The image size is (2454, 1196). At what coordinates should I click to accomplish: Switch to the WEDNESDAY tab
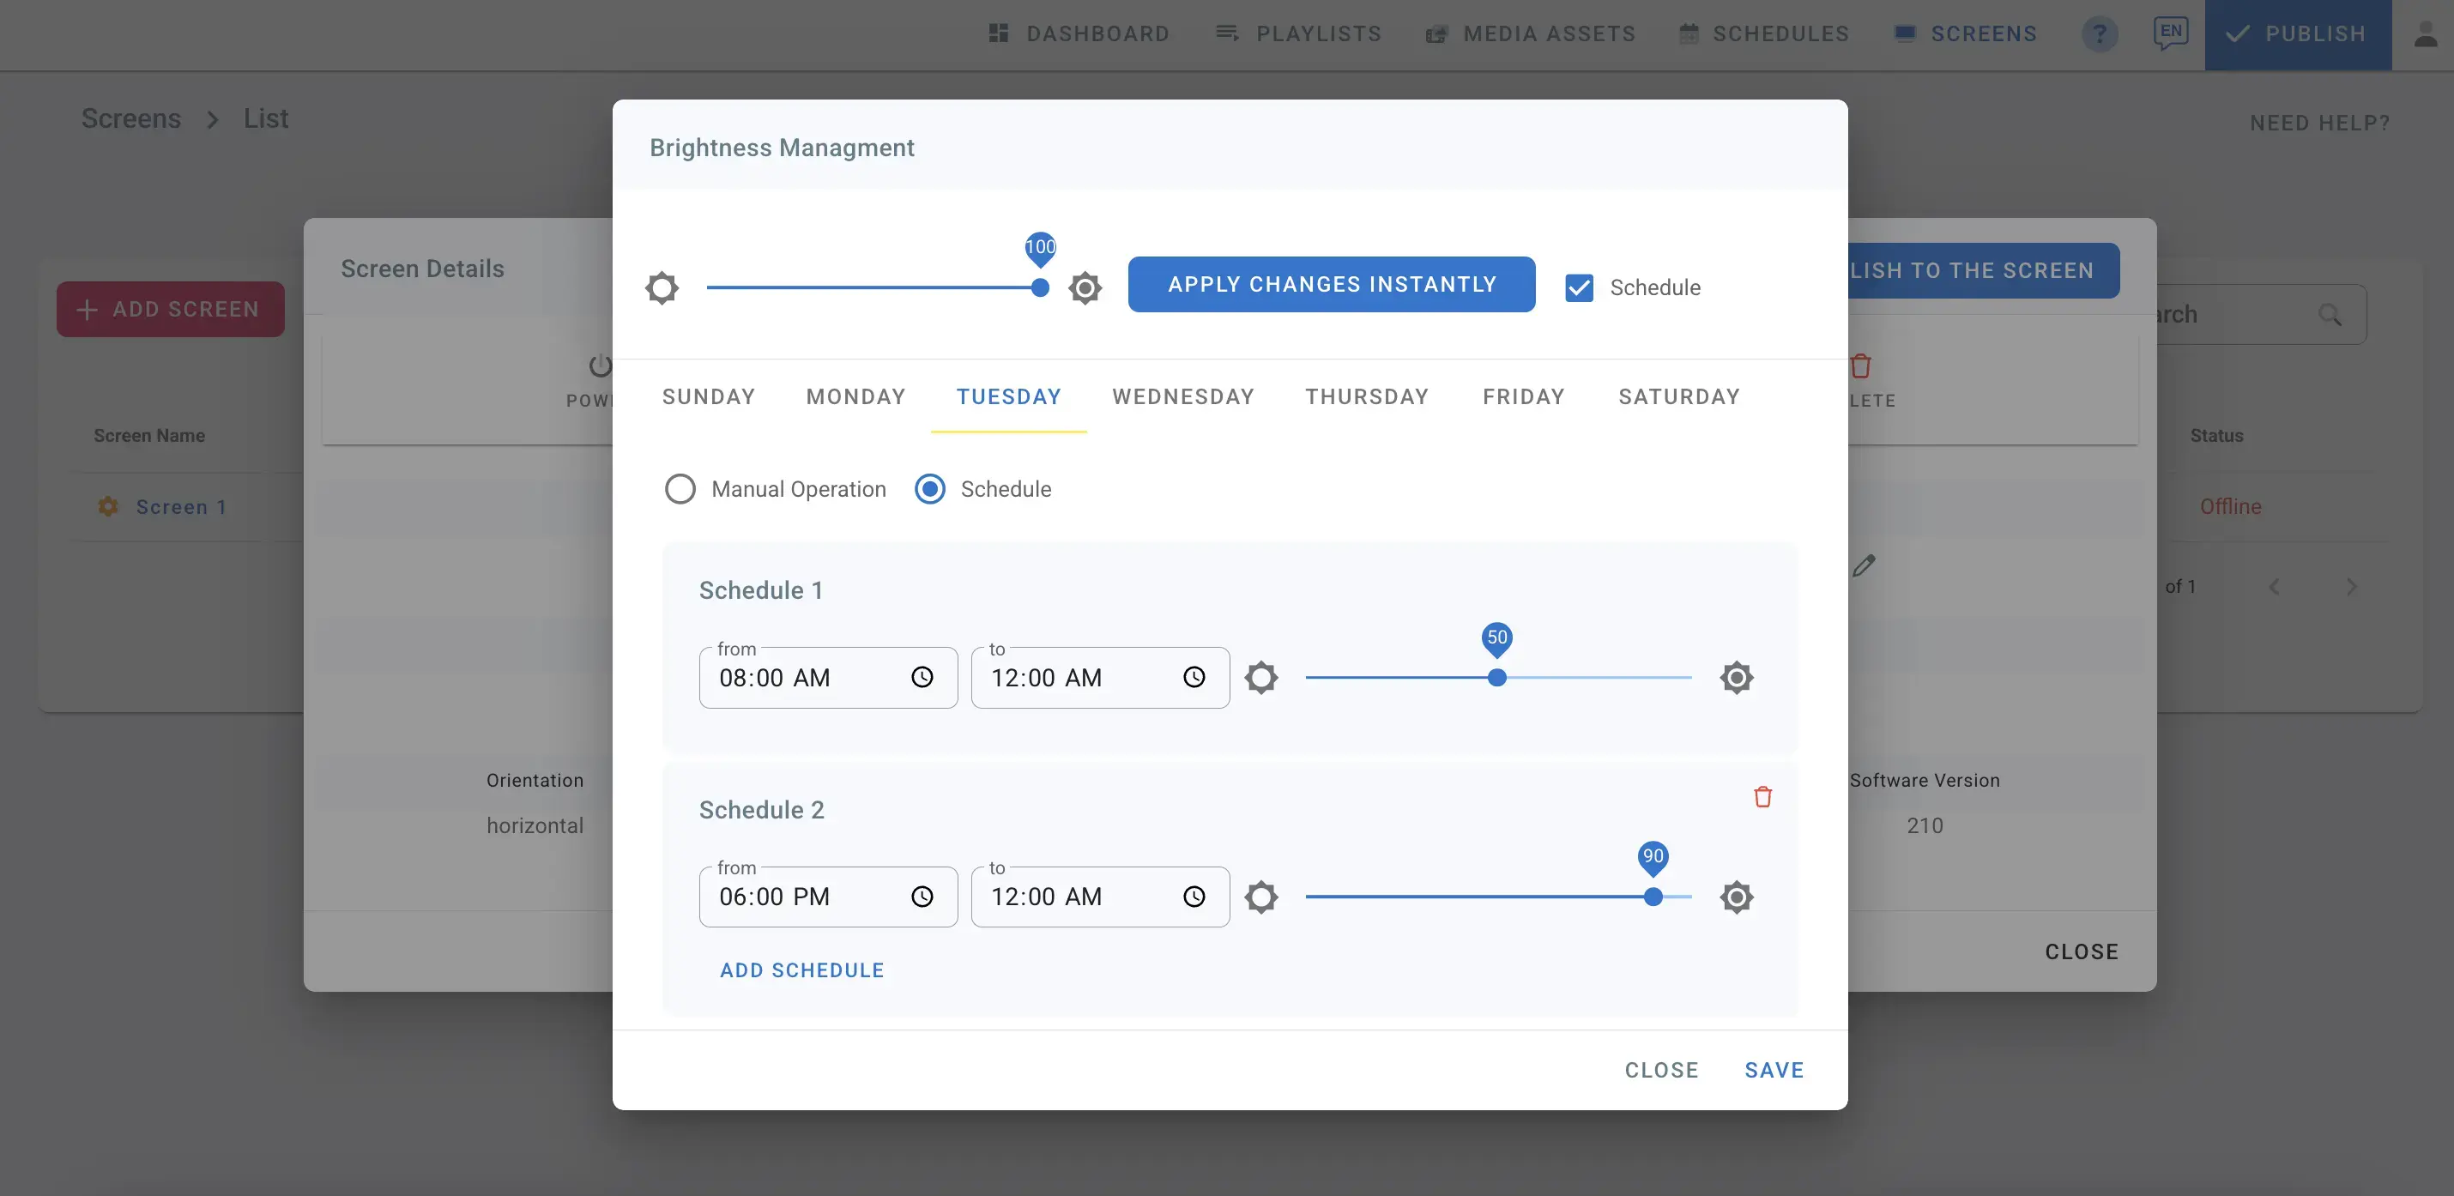[x=1183, y=396]
